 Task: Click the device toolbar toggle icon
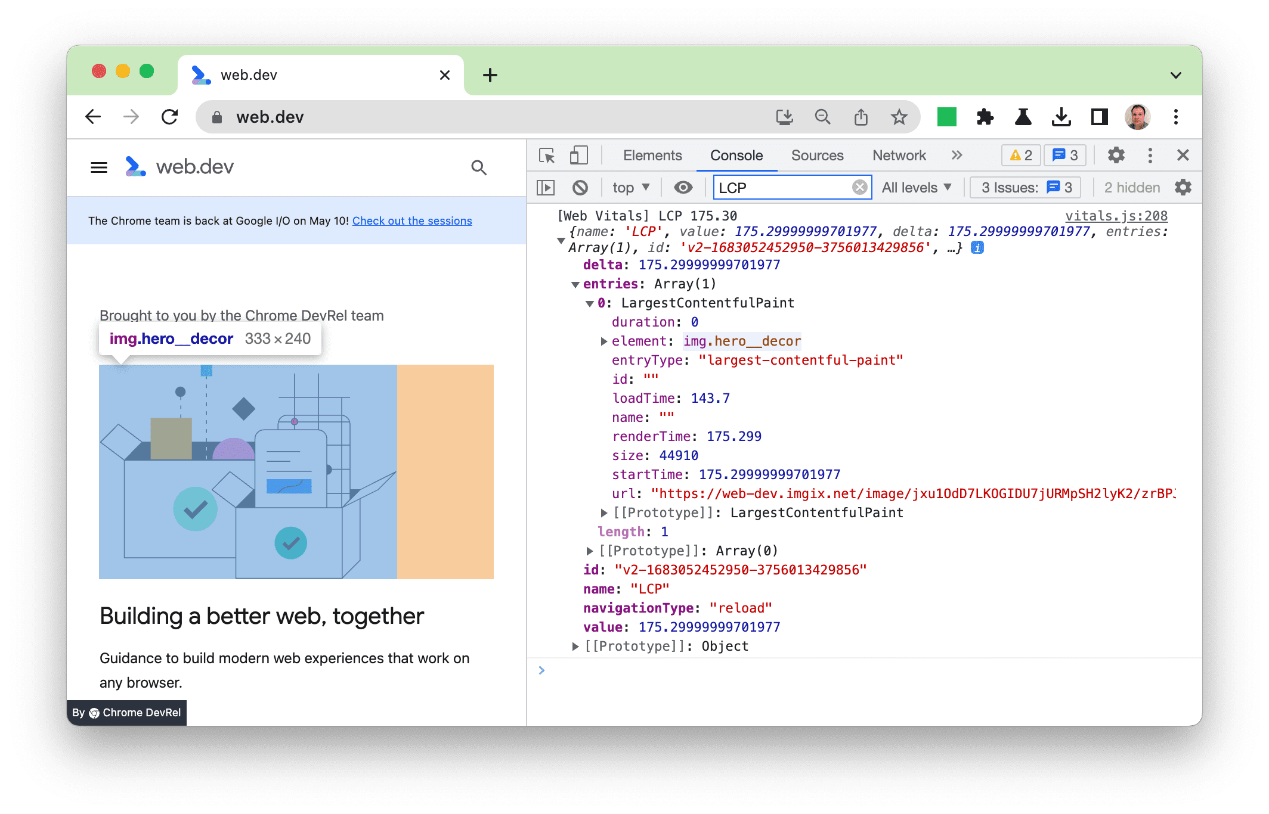[578, 154]
